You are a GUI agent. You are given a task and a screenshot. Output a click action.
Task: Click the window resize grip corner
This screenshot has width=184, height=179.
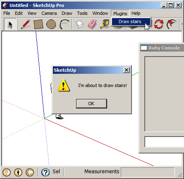point(180,174)
